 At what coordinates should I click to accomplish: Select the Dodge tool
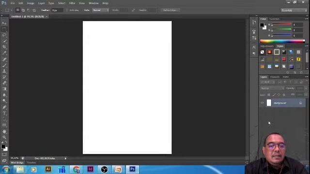[x=4, y=101]
